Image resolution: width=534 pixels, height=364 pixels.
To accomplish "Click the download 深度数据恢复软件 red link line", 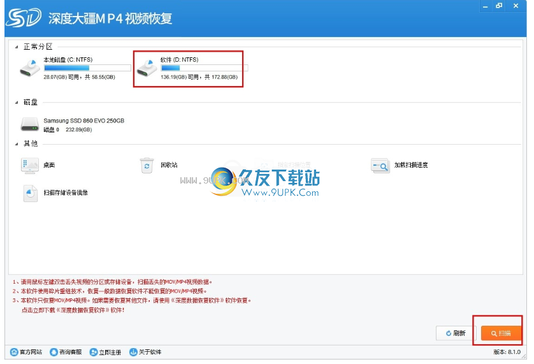I will pos(73,310).
